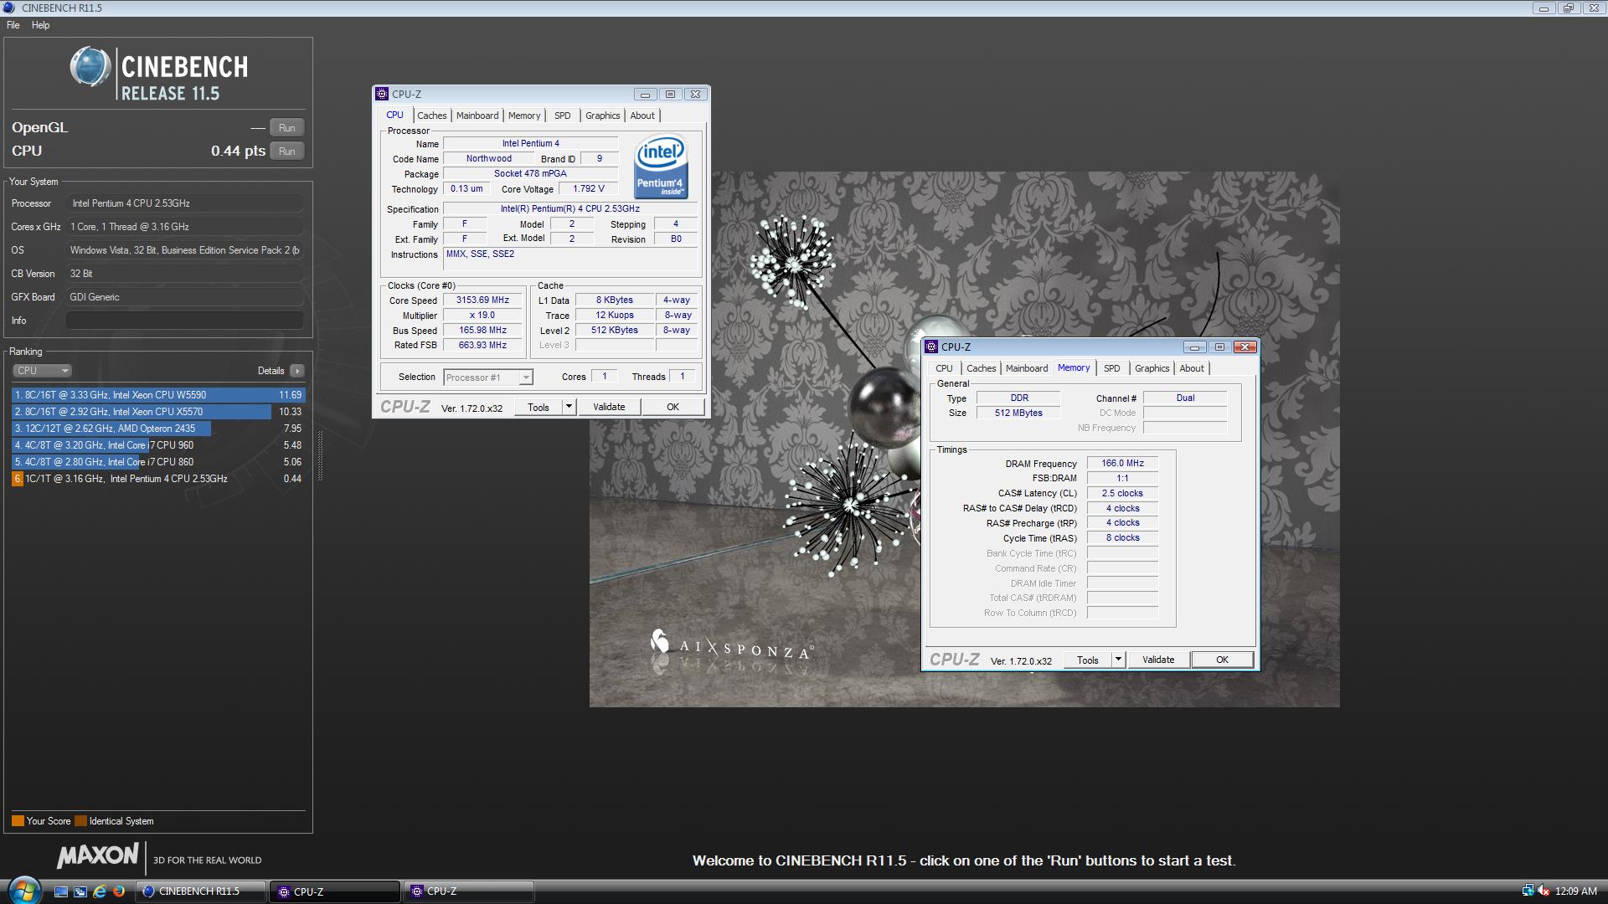Click the CPU-Z title bar icon of the Memory window
This screenshot has height=904, width=1608.
click(931, 347)
